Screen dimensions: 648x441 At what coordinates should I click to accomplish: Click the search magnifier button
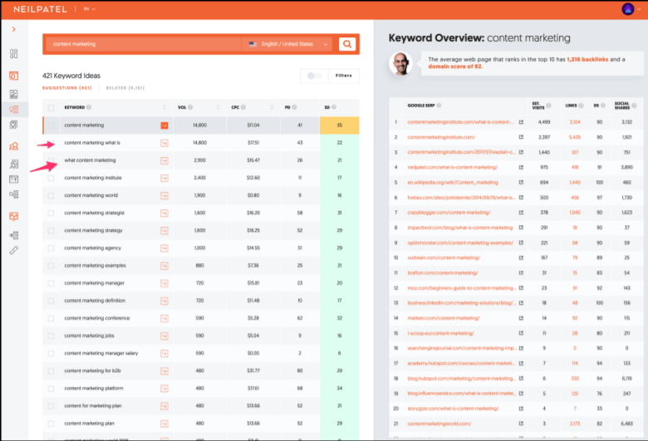coord(347,44)
